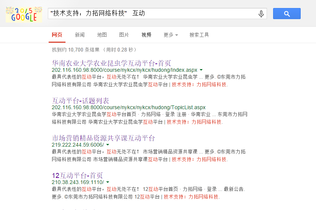Switch to the 图片 tab
The height and width of the screenshot is (210, 316).
(x=124, y=35)
